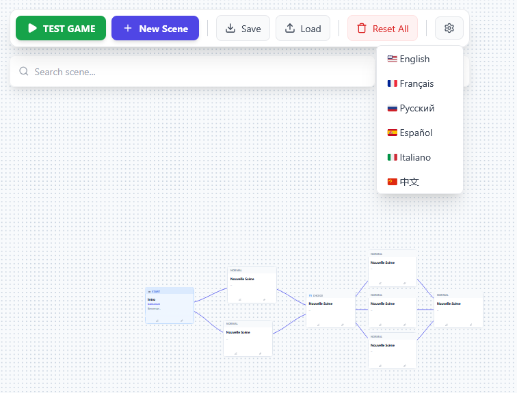Choose 中文 from the language list
517x393 pixels.
point(420,182)
